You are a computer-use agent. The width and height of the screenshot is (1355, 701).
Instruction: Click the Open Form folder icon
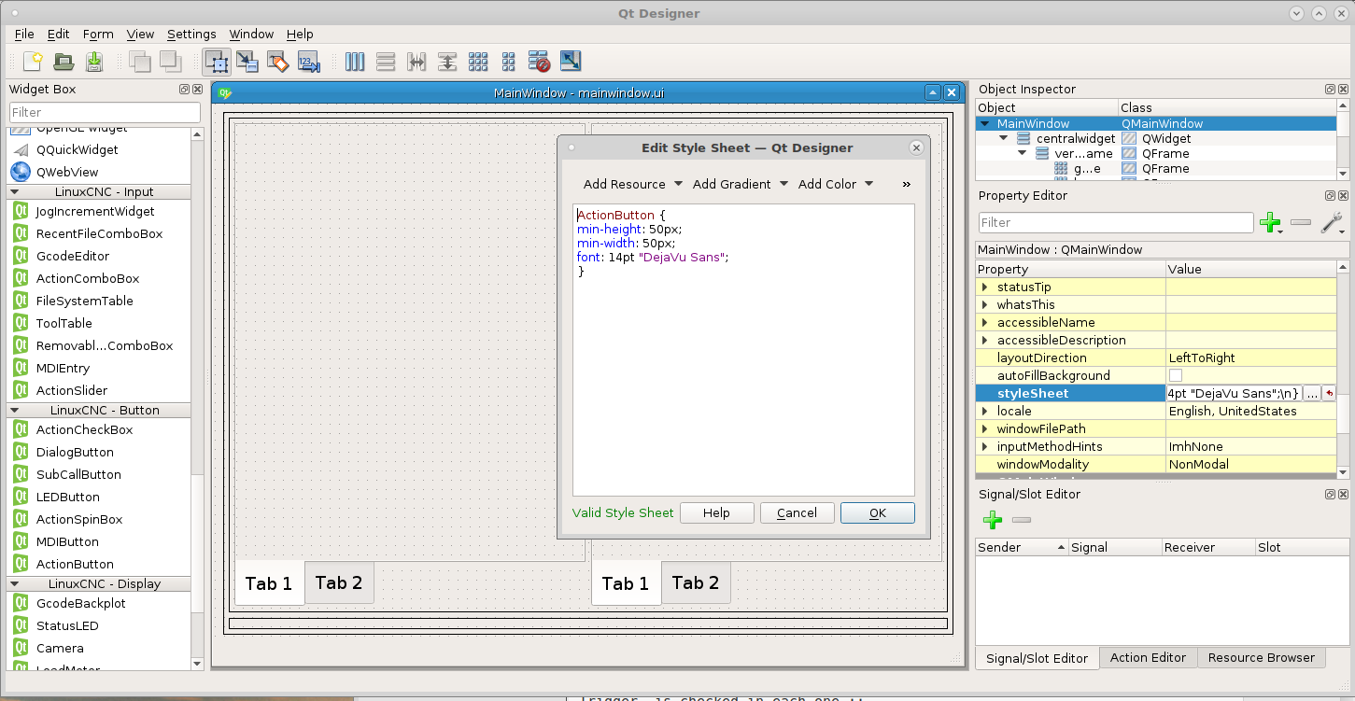(x=64, y=62)
